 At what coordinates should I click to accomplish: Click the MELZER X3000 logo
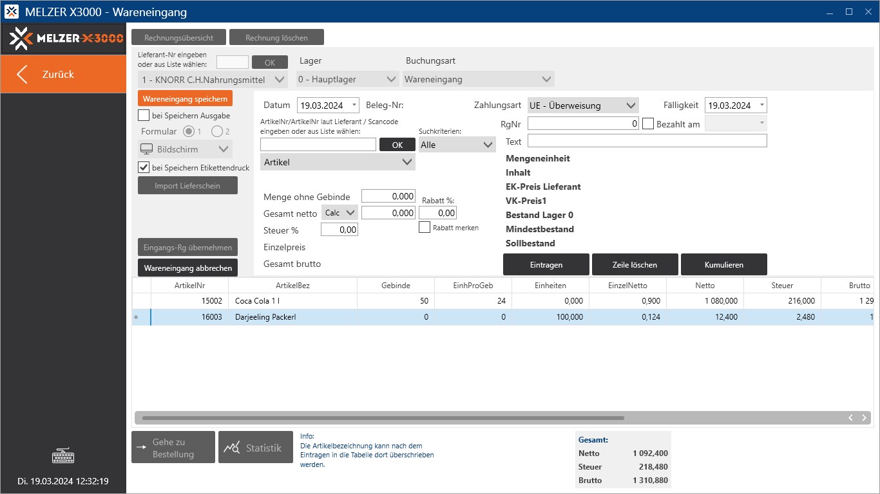click(x=63, y=39)
